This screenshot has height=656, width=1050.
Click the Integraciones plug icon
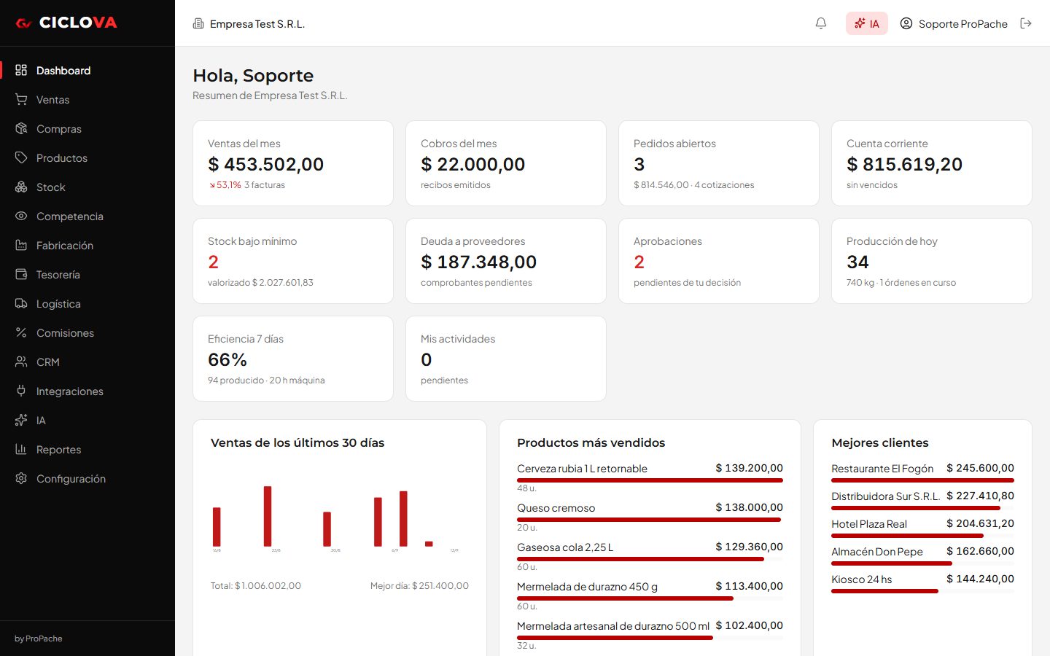(x=21, y=391)
